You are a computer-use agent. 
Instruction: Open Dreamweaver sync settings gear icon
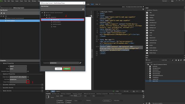pos(172,1)
